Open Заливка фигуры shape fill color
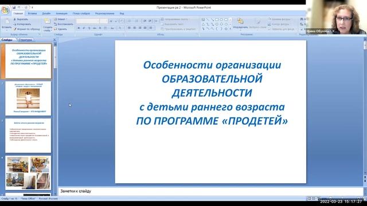The height and width of the screenshot is (206, 367). coord(279,19)
